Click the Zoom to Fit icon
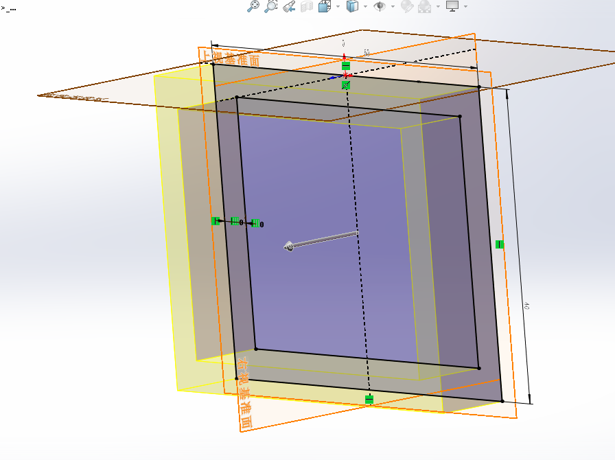The image size is (615, 460). (x=253, y=6)
